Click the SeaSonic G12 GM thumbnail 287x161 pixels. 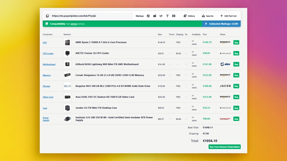[x=67, y=119]
